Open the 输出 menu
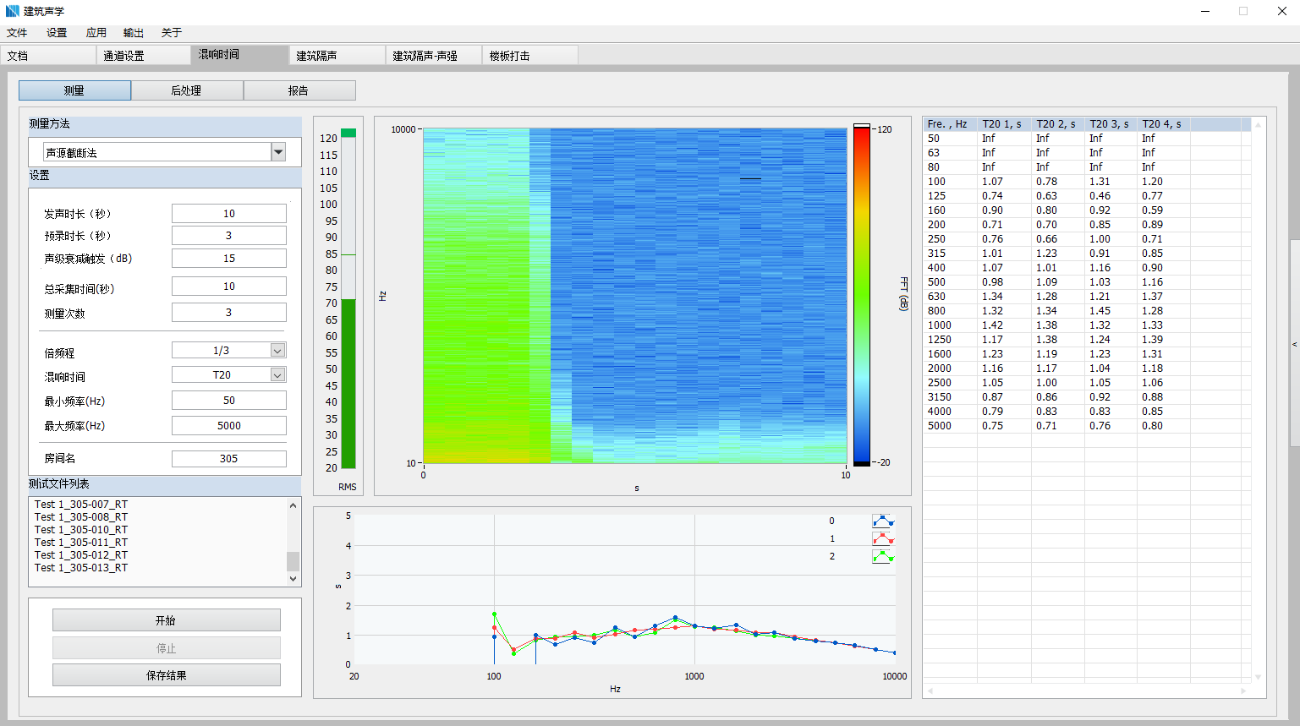 pos(133,33)
